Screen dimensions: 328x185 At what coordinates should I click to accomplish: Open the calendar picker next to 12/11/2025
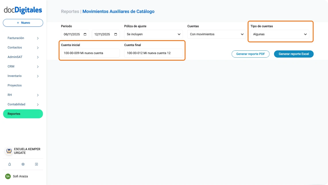coord(116,34)
